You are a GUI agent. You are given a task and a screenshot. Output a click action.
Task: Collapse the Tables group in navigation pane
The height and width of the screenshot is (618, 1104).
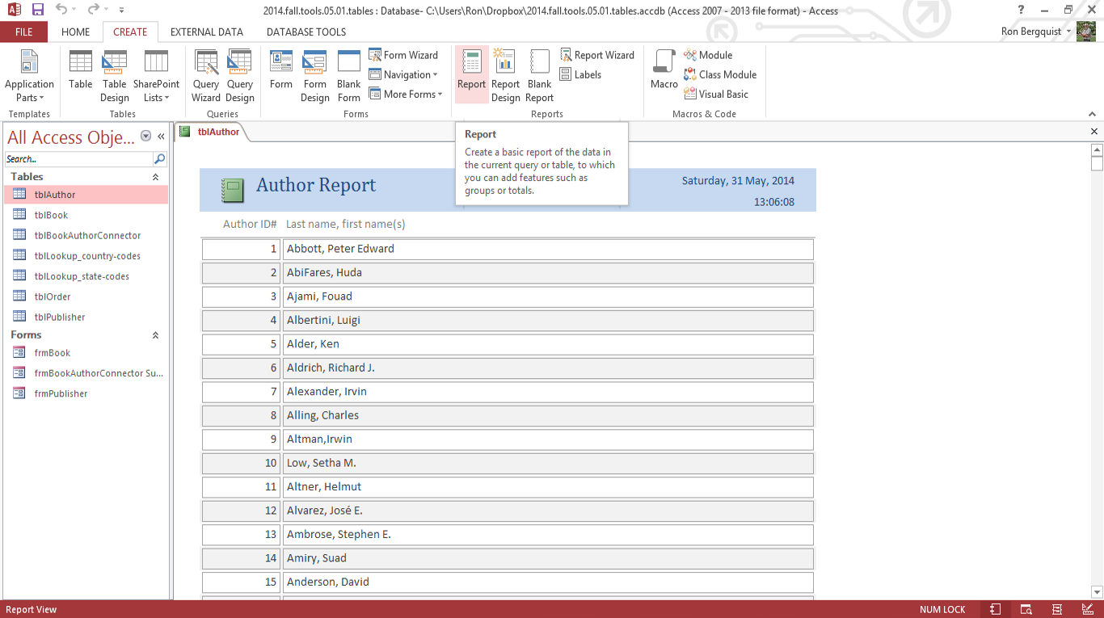click(155, 177)
